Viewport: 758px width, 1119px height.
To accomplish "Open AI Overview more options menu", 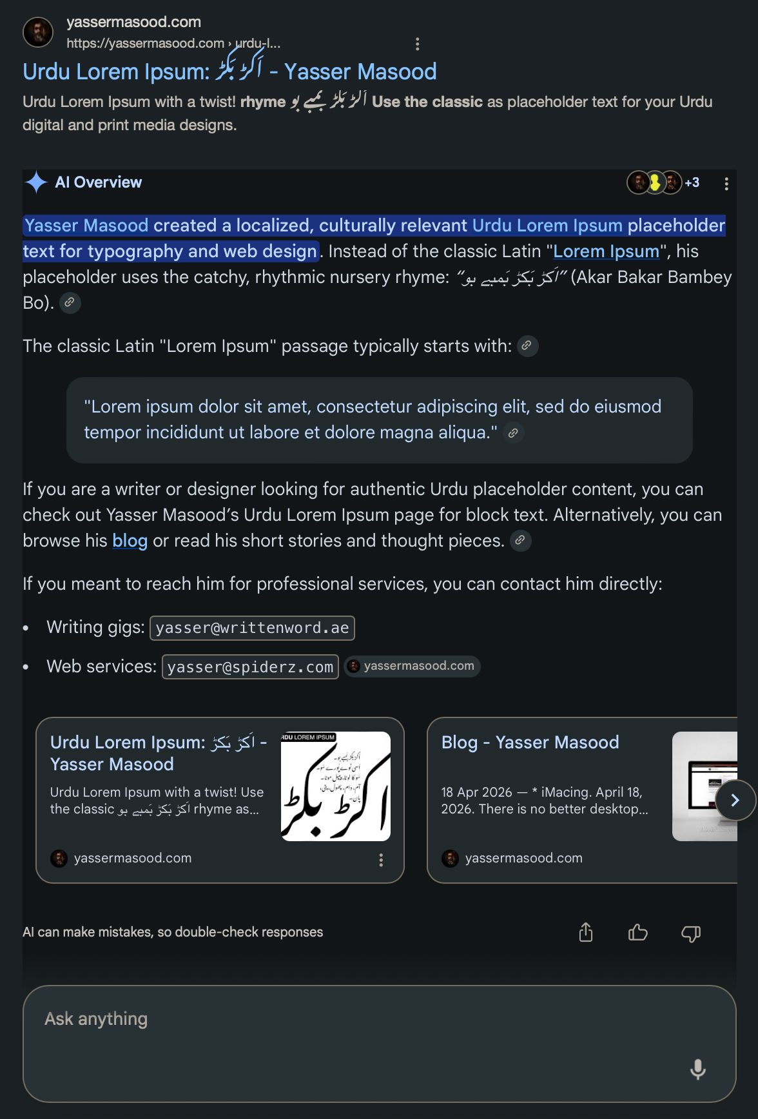I will pos(726,184).
